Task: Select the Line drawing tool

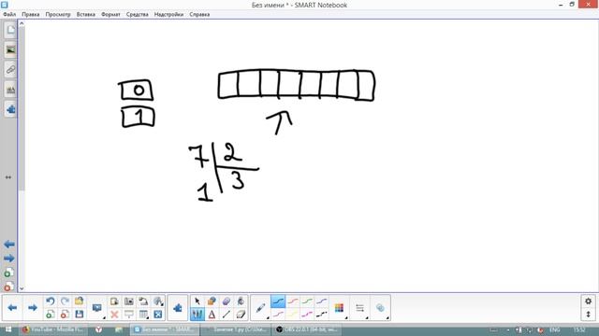Action: (x=226, y=315)
